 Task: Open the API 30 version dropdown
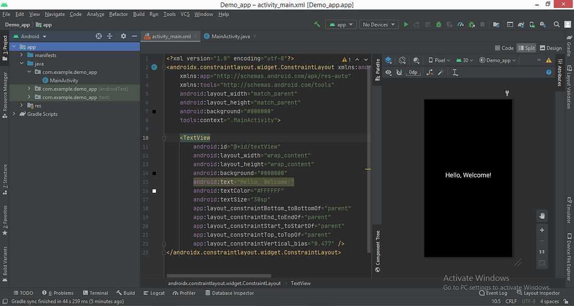(464, 60)
